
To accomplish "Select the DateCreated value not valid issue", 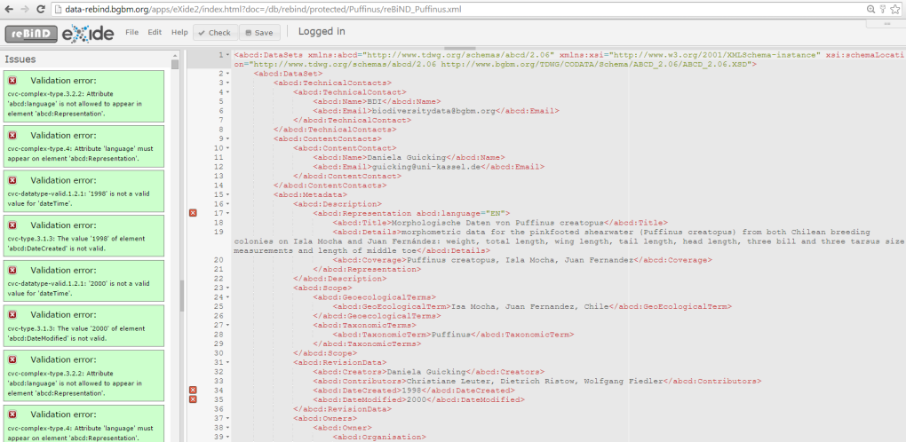I will tap(83, 237).
